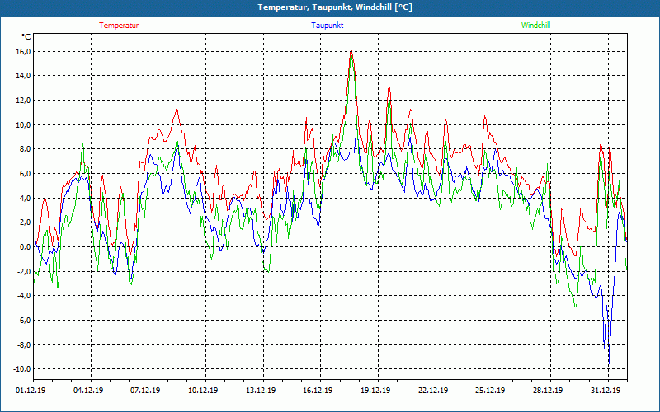Click the '6,0' y-axis value
The width and height of the screenshot is (660, 412).
[25, 174]
